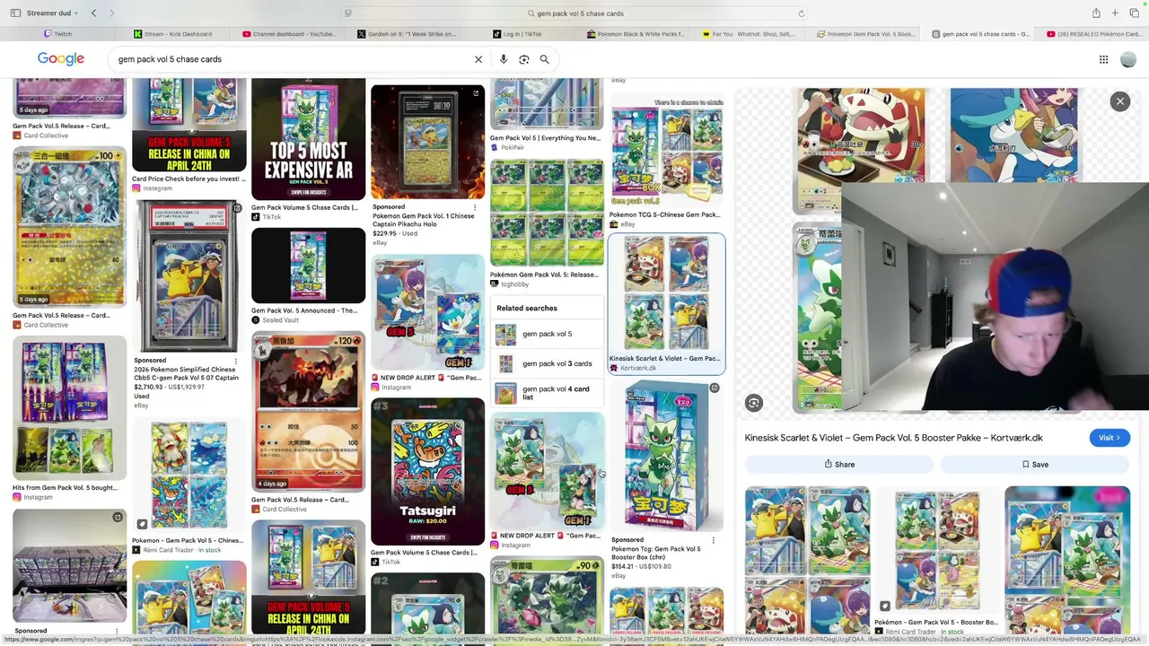Open the red 120 HP fire card thumbnail

pyautogui.click(x=308, y=412)
